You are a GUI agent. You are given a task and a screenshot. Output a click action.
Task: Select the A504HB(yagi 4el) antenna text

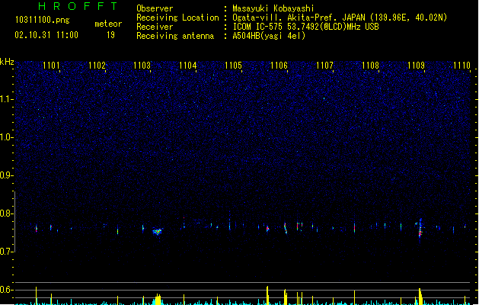[269, 36]
